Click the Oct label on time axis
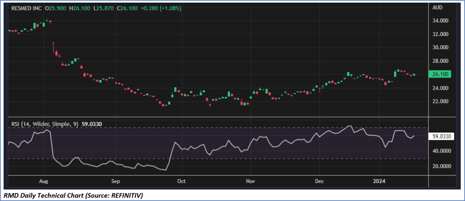This screenshot has width=465, height=201. click(x=181, y=181)
